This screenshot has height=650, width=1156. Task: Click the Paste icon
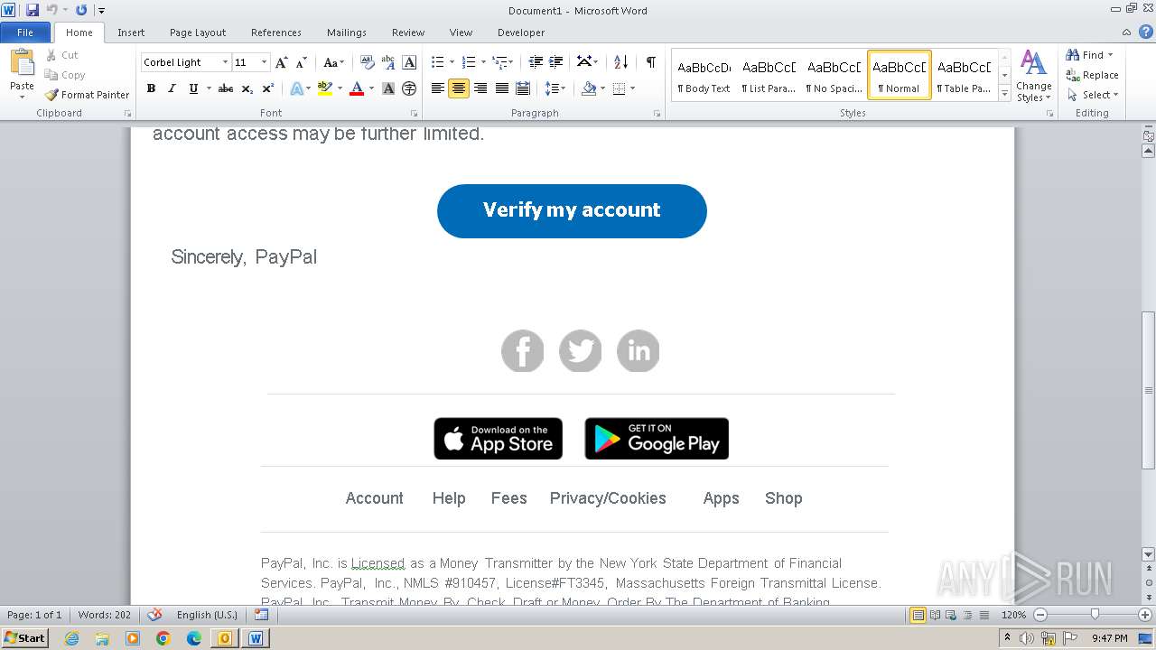pyautogui.click(x=22, y=63)
